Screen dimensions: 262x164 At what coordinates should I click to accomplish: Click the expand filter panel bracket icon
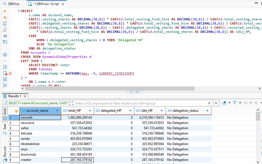tap(71, 103)
